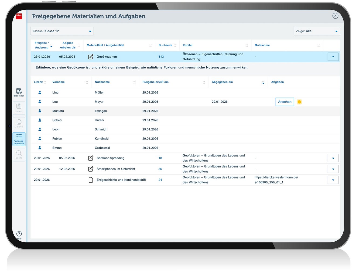Image resolution: width=356 pixels, height=275 pixels.
Task: Click the license user icon for Emma Grabowski
Action: 40,148
